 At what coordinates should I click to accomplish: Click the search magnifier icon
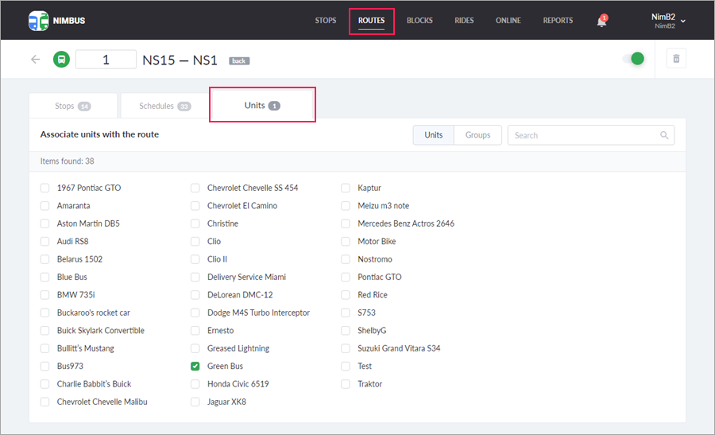[x=664, y=135]
